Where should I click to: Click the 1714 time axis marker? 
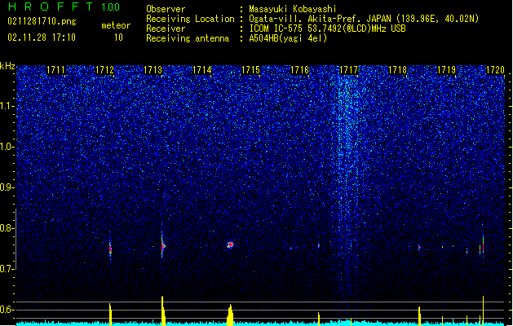[x=202, y=70]
